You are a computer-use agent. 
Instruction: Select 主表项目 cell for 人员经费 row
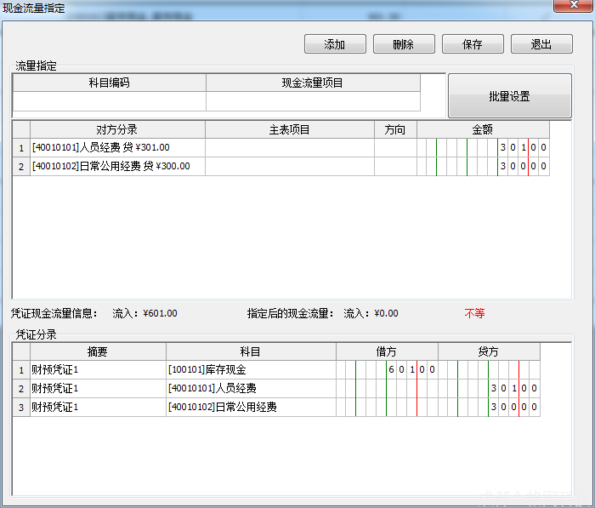(289, 148)
